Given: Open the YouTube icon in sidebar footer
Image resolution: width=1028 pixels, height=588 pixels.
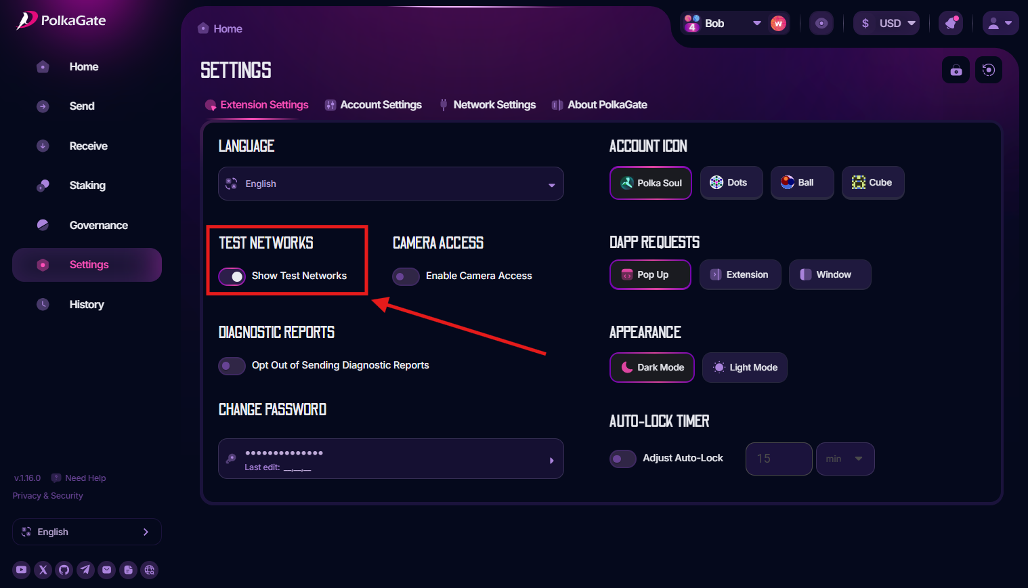Looking at the screenshot, I should 22,570.
